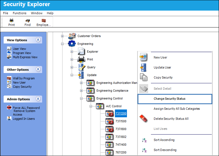Click the Wall by Program brick icon
Image resolution: width=219 pixels, height=156 pixels.
(9, 78)
